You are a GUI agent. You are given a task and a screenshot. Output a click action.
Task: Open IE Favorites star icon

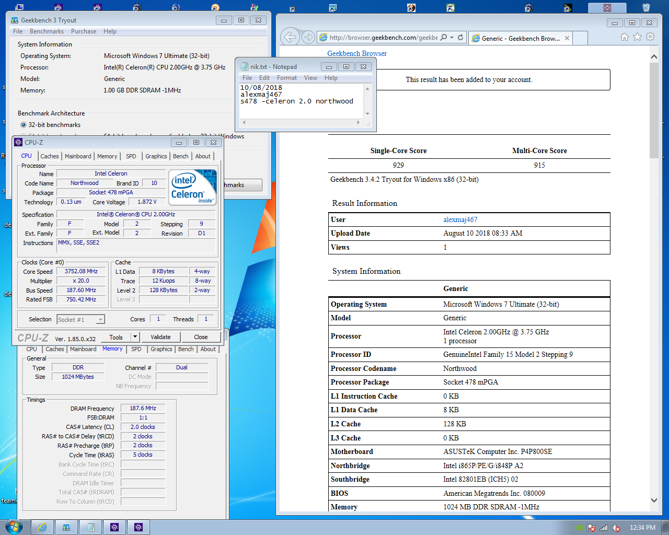click(x=637, y=37)
